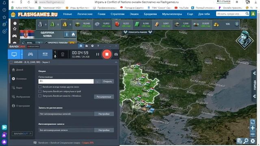Click the Serbia info 'i' button
Screen dimensions: 260x146
(67, 34)
